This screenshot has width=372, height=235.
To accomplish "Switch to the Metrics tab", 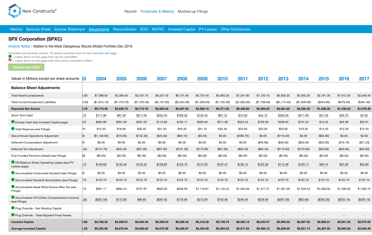I will click(x=16, y=29).
